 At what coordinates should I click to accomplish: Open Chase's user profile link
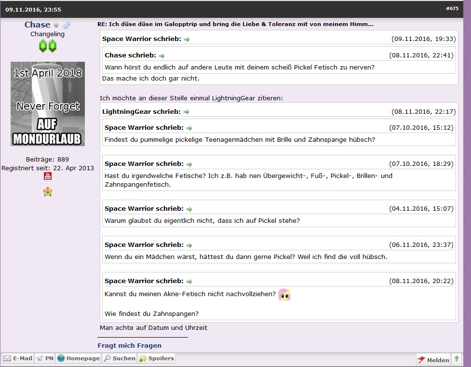37,25
